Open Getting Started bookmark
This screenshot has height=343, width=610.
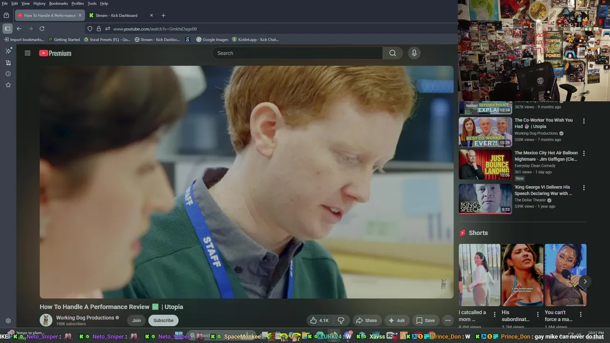[x=64, y=40]
